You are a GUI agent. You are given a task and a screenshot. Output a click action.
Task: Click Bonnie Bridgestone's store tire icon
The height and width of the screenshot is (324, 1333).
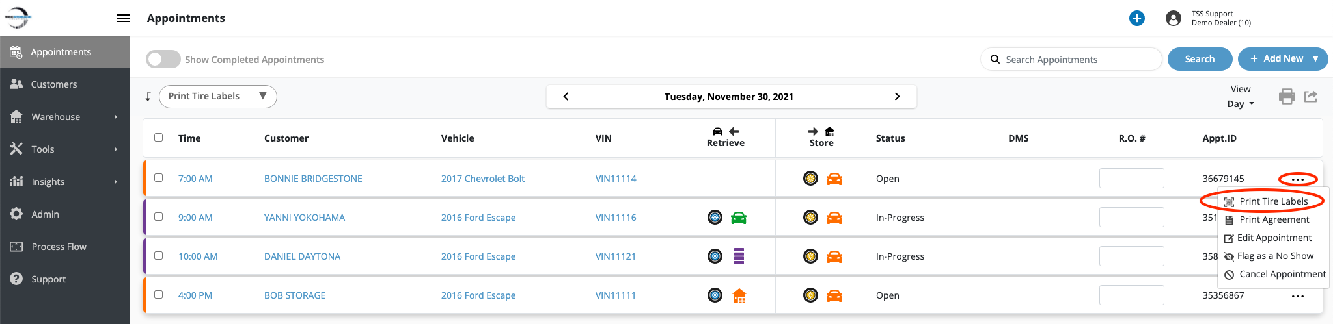tap(810, 179)
